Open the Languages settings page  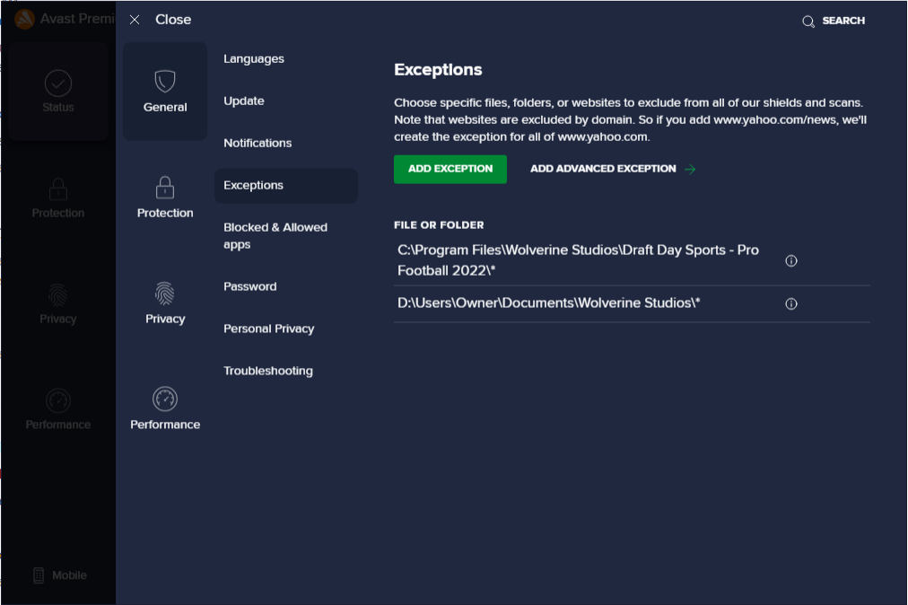pyautogui.click(x=254, y=59)
